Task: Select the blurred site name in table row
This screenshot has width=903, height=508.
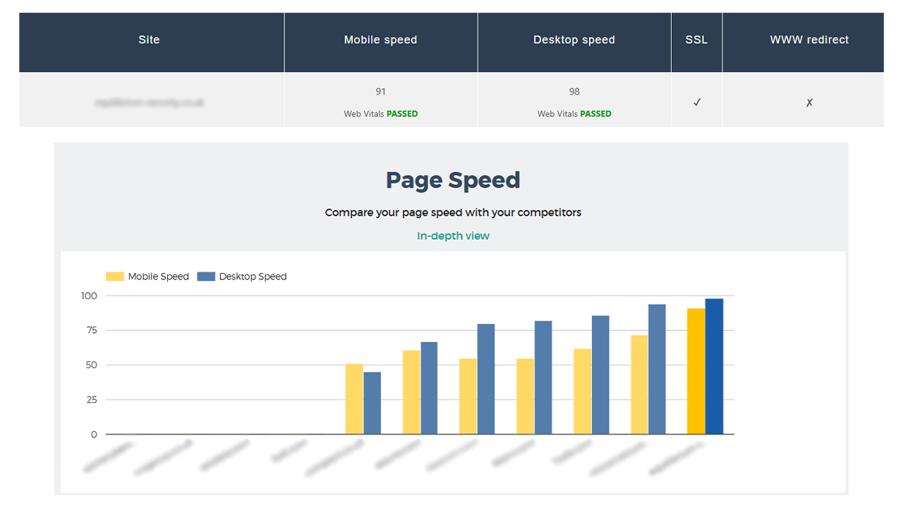Action: 149,102
